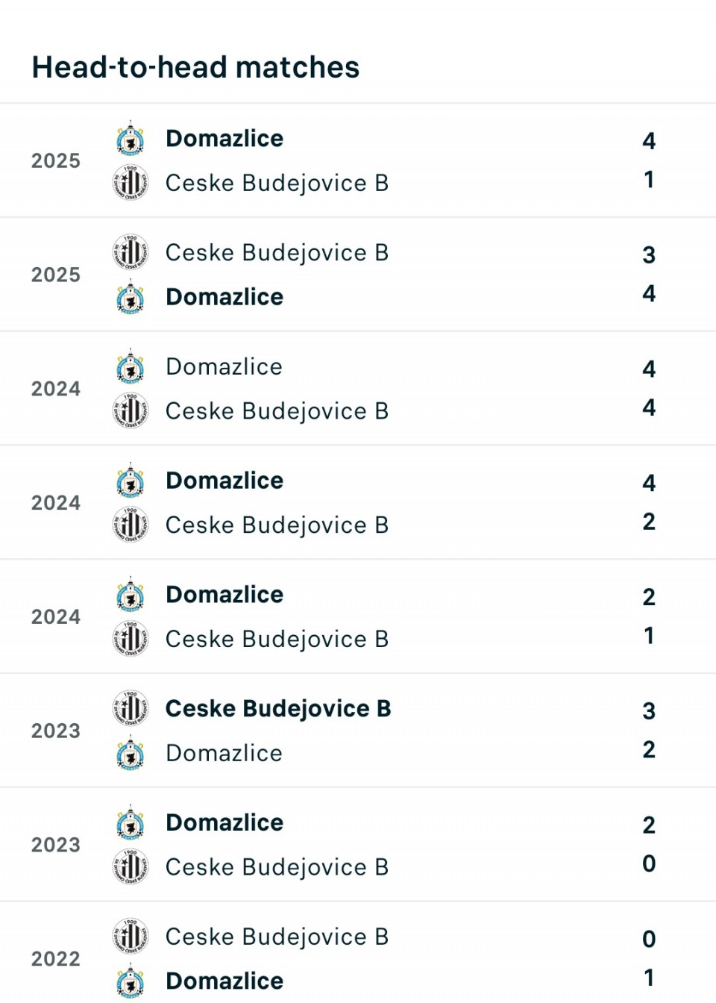Tap Domazlice crest in the 2022 match

click(131, 981)
